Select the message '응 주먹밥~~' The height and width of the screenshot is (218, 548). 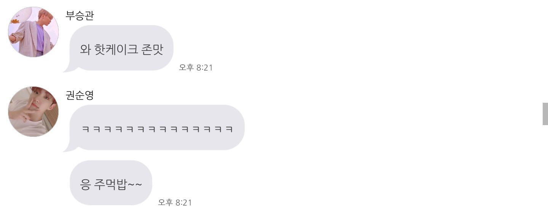[x=111, y=183]
